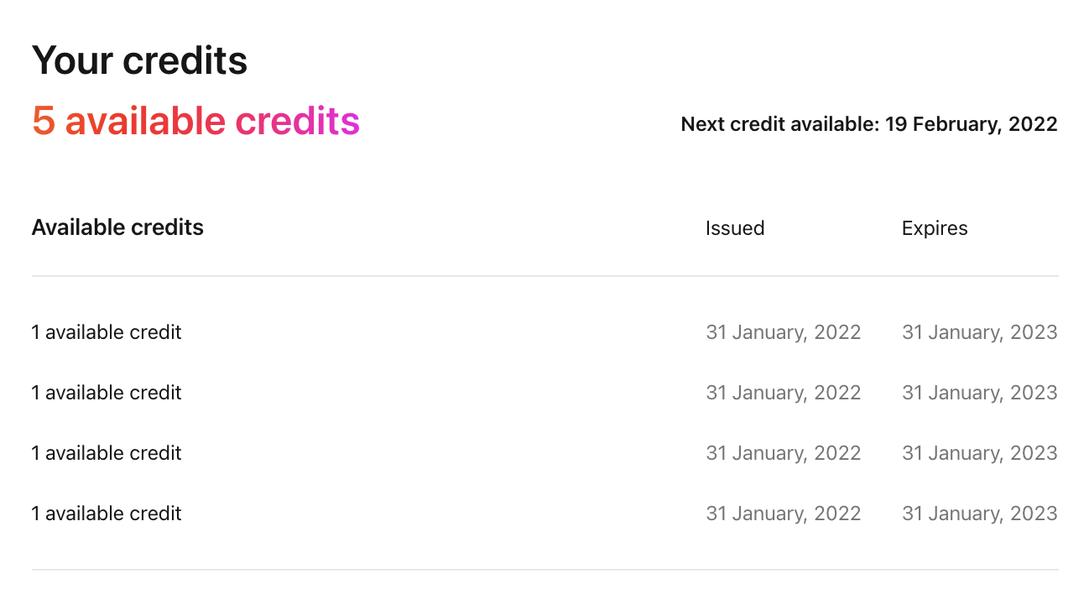The height and width of the screenshot is (589, 1089).
Task: Select the third row's "1 available credit"
Action: [x=107, y=453]
